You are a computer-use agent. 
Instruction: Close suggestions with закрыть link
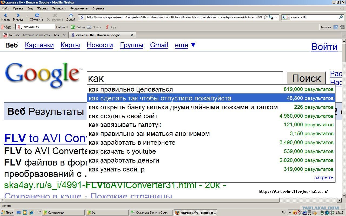[324, 178]
